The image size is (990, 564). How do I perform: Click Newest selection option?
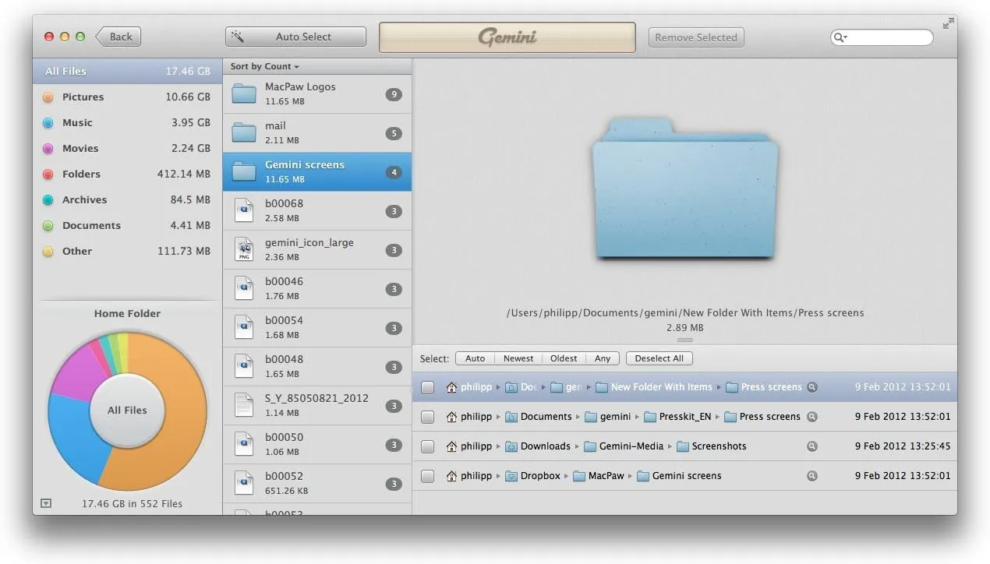click(x=518, y=358)
